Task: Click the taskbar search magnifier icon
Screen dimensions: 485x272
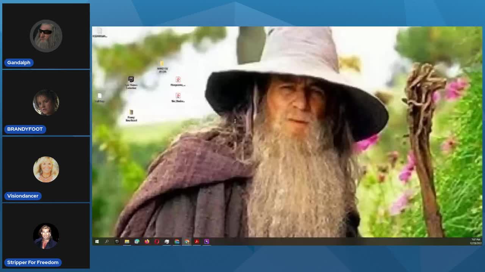Action: pyautogui.click(x=107, y=241)
